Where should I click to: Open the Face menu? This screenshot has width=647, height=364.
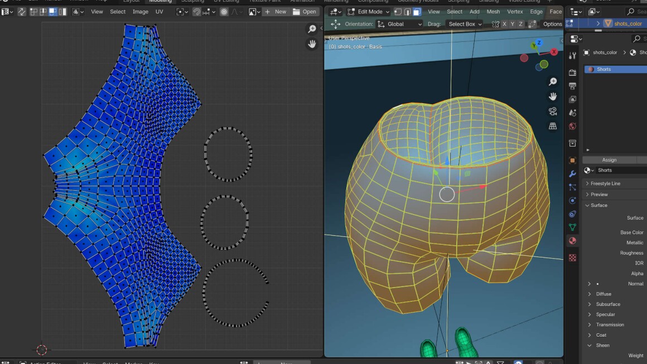click(556, 12)
